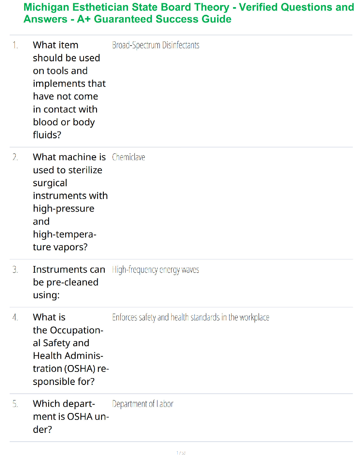362x469 pixels.
Task: Click the number 2 beside second question
Action: (x=15, y=157)
